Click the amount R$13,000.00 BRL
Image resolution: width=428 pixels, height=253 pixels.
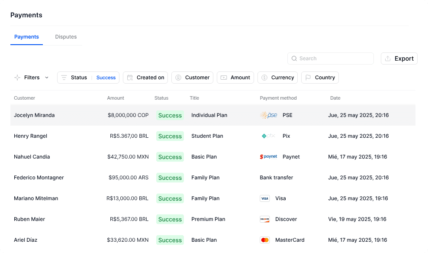click(x=128, y=198)
